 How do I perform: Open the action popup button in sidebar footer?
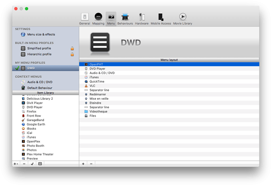pos(40,164)
